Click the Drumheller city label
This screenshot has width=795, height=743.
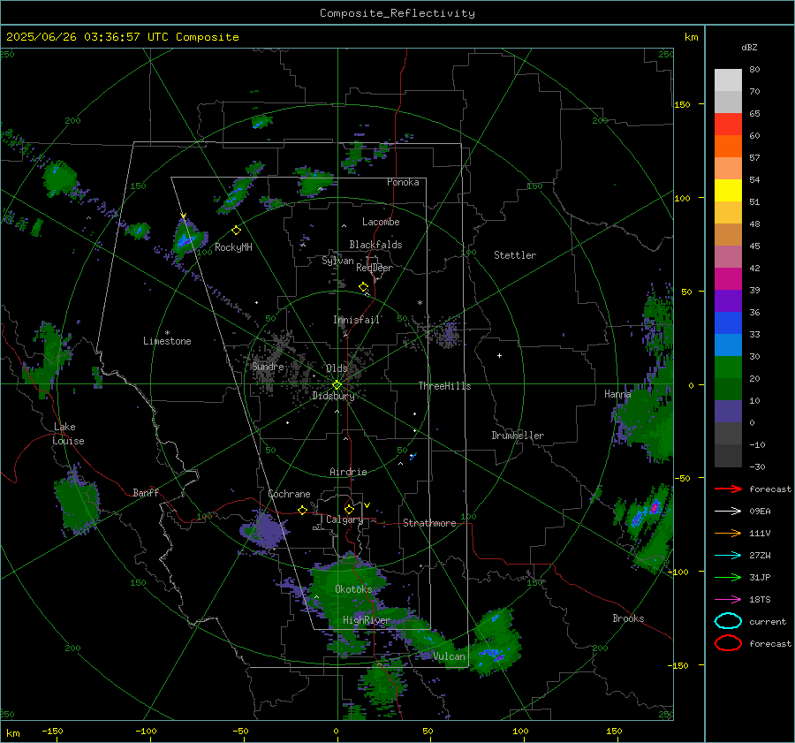tap(518, 436)
